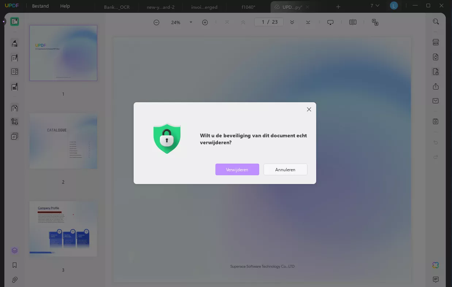Select the Comment highlighter tool
452x287 pixels.
pyautogui.click(x=15, y=43)
